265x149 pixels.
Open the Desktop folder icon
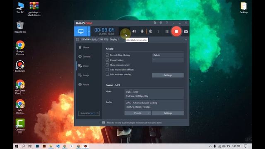coord(243,8)
